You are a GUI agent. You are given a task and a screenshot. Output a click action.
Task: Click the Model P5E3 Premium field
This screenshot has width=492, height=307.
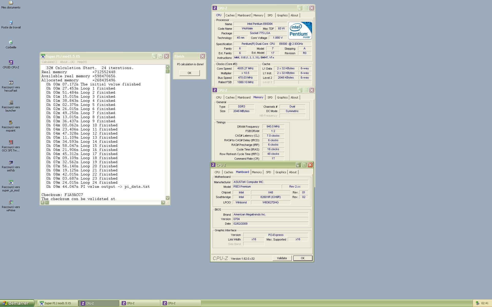coord(257,187)
